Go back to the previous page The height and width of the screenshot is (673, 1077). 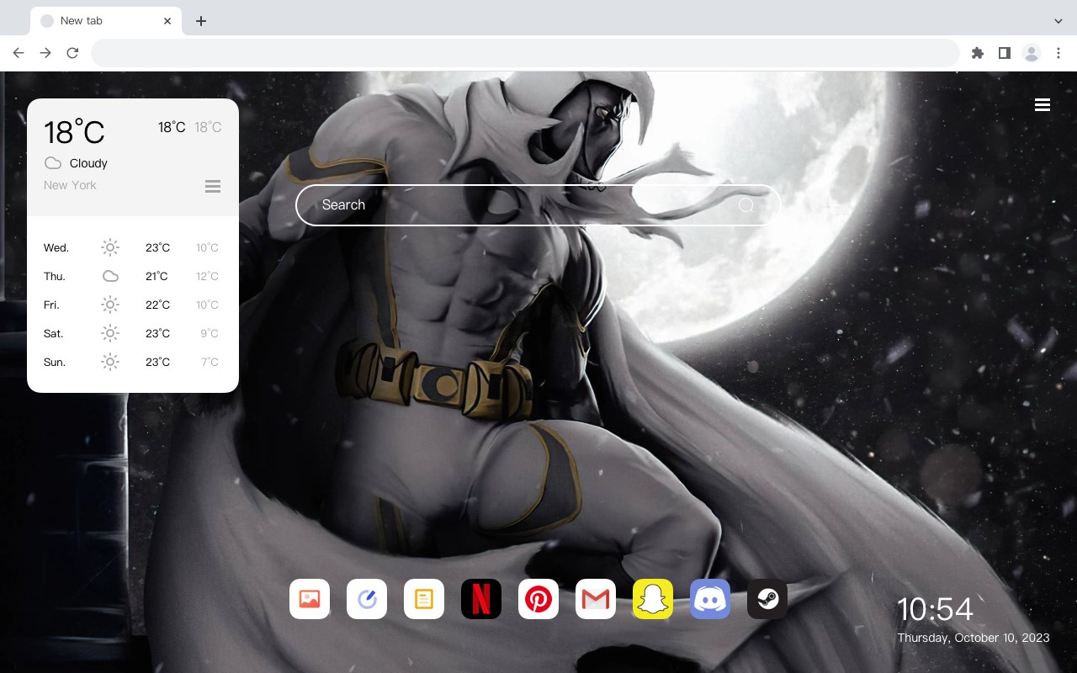pyautogui.click(x=19, y=53)
